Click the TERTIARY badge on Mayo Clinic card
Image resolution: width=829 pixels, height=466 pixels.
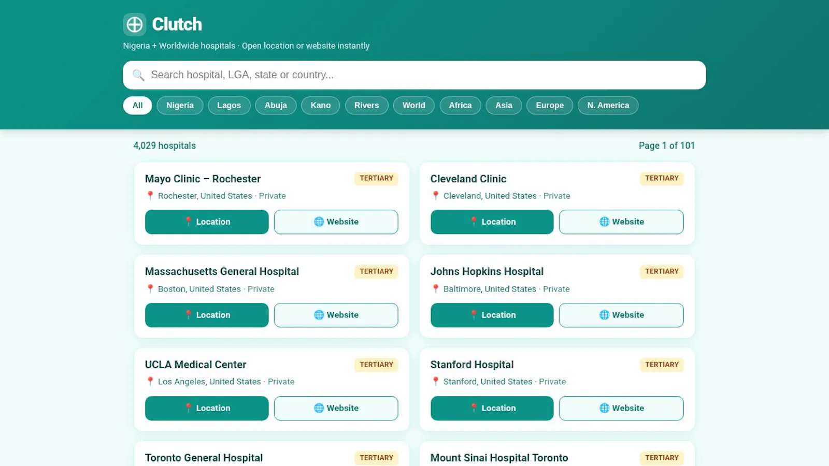[x=376, y=178]
